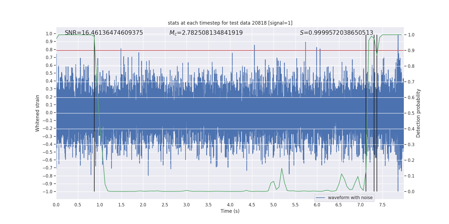Click the −0.7 Whitened strain tick label
This screenshot has width=449, height=224.
click(47, 168)
